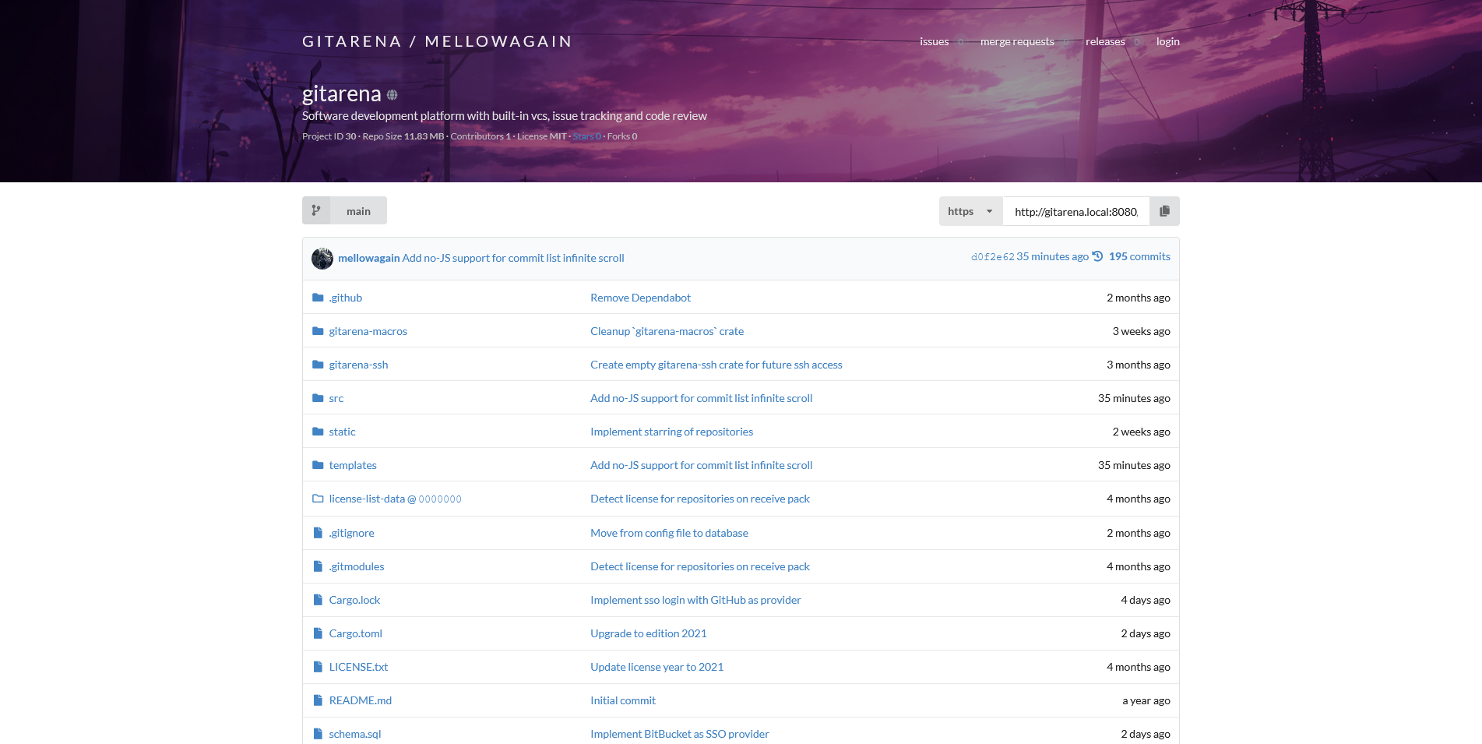Open the gitarena-macros folder

pos(368,331)
